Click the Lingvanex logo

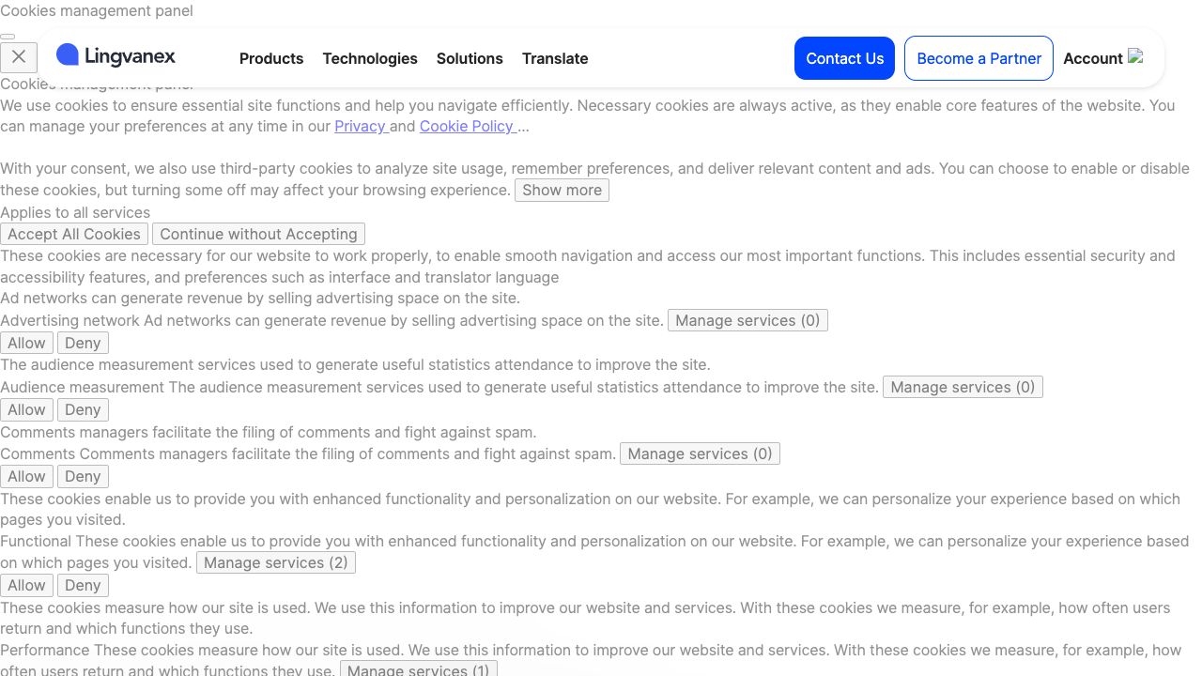tap(116, 56)
